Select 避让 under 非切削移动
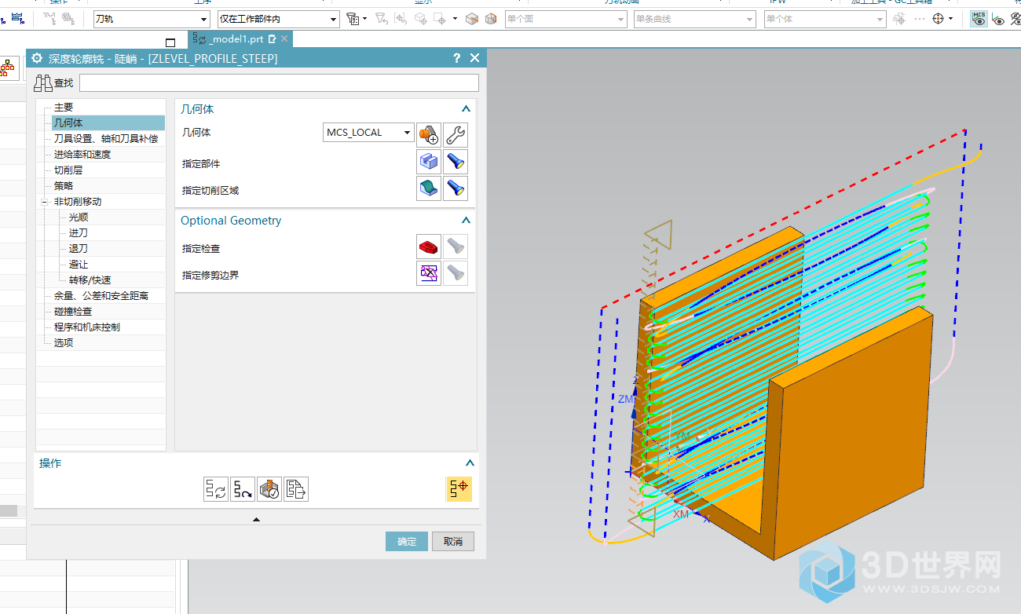 coord(78,265)
